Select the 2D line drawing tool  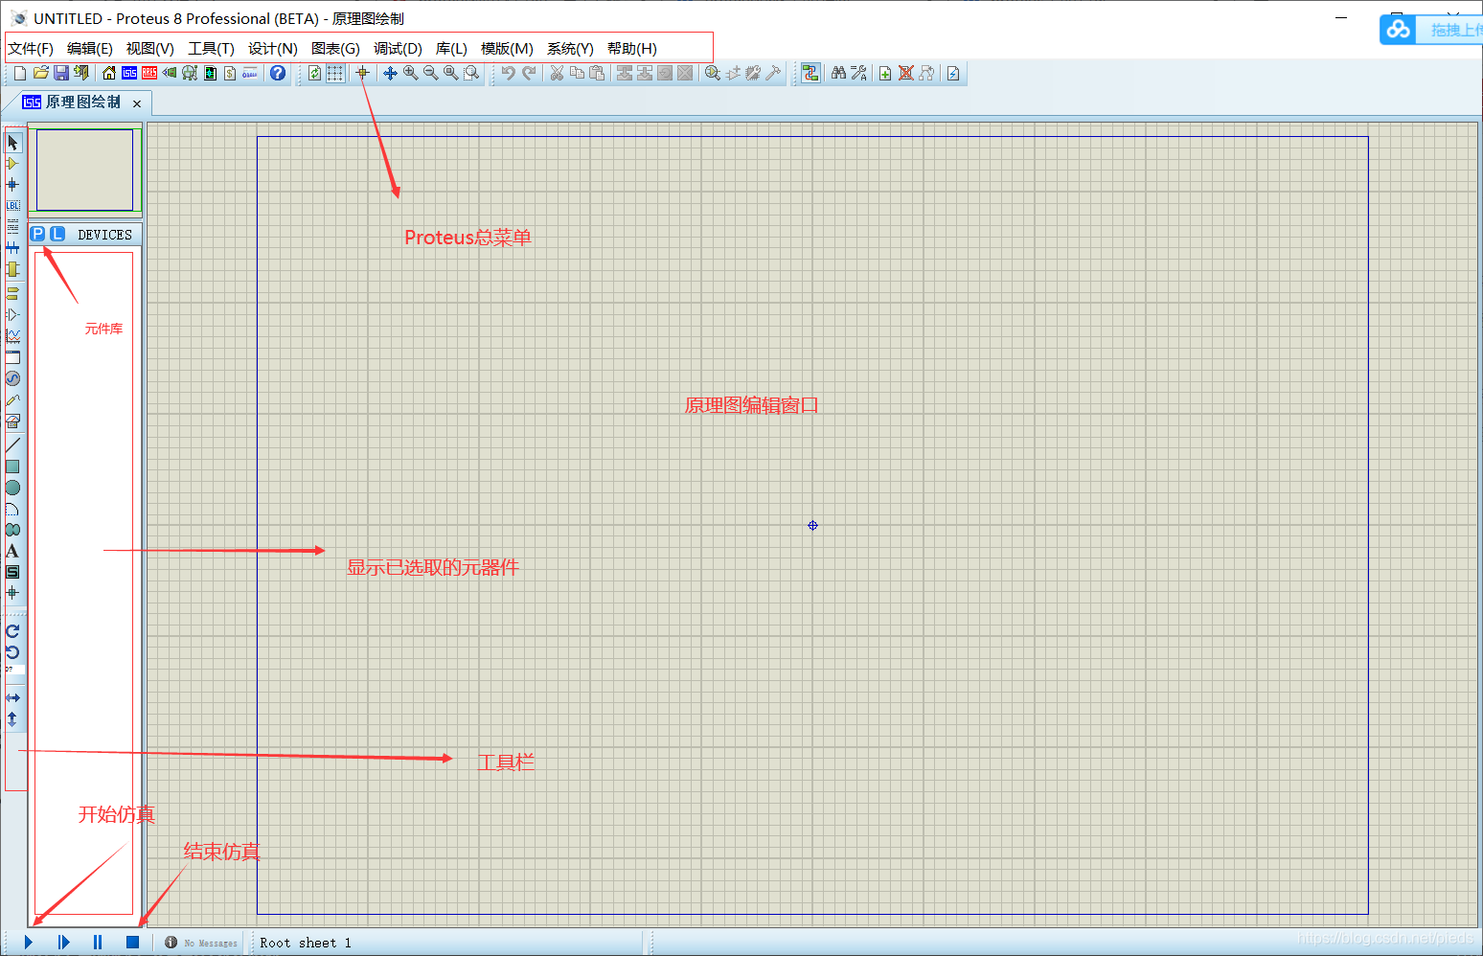pyautogui.click(x=12, y=445)
